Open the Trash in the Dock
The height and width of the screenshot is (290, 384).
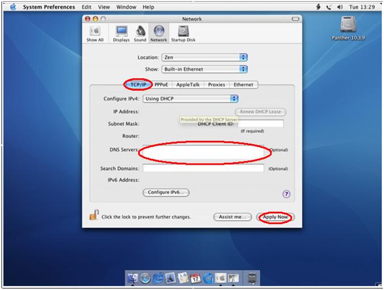pyautogui.click(x=252, y=278)
